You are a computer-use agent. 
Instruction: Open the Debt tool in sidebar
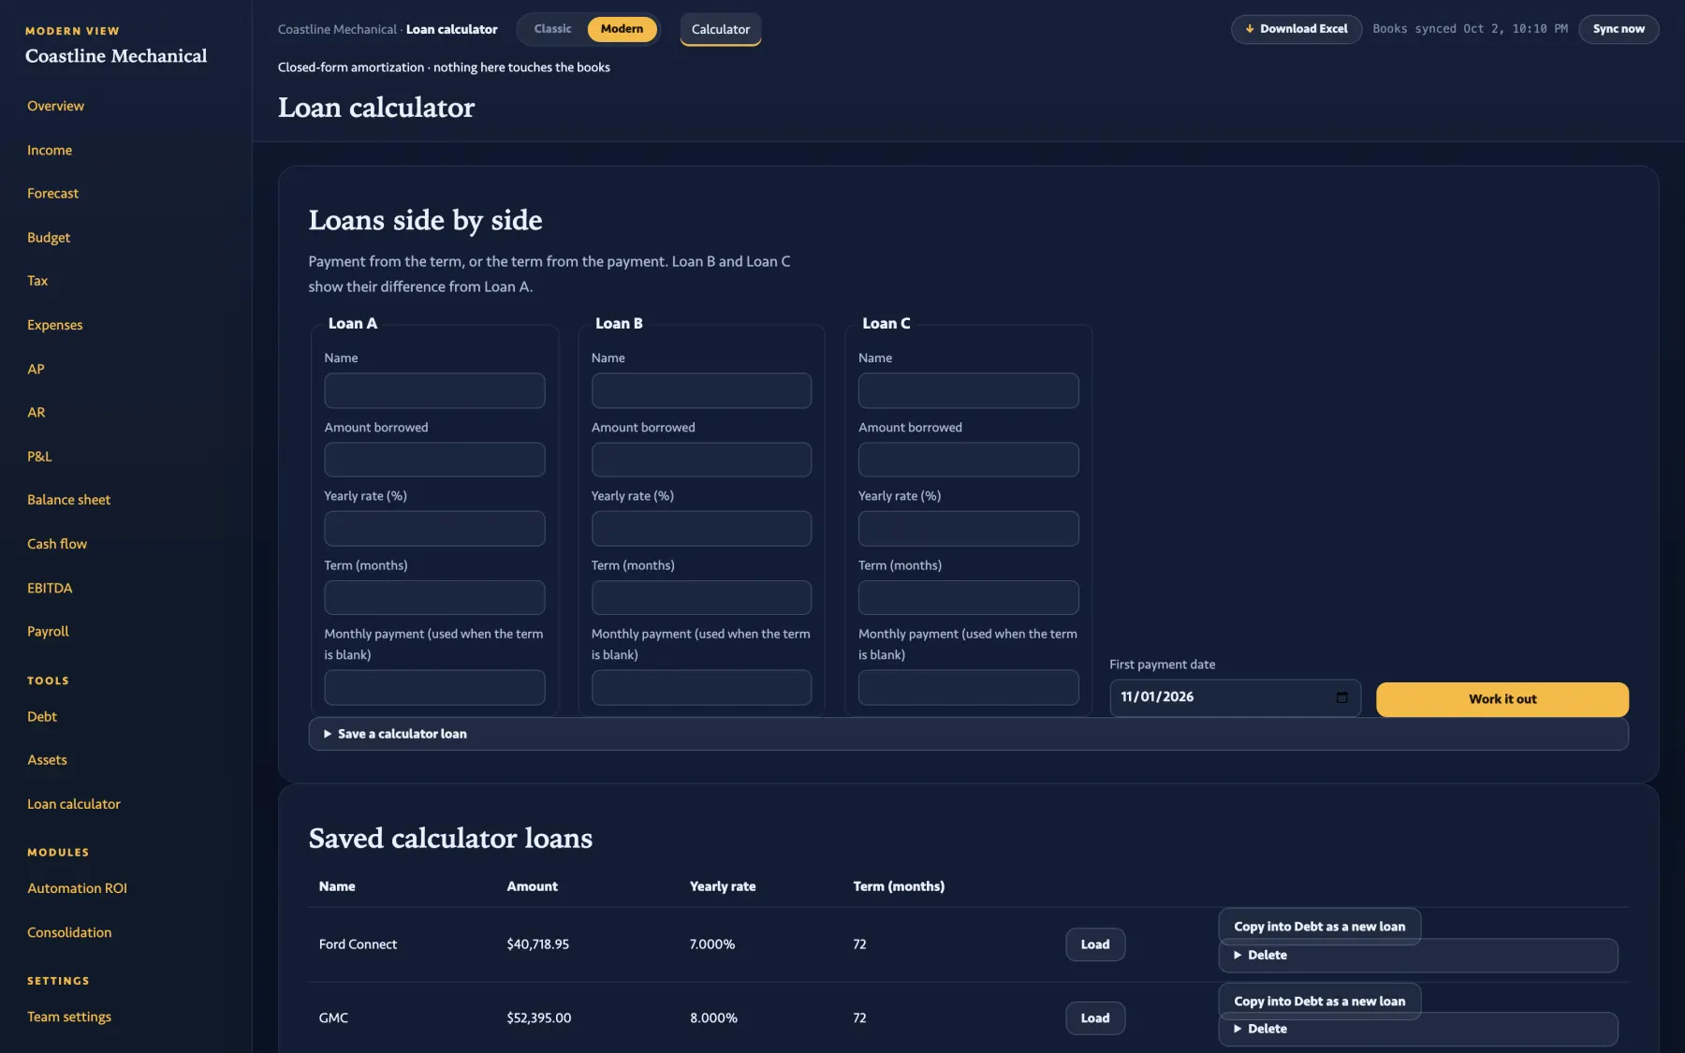(42, 717)
